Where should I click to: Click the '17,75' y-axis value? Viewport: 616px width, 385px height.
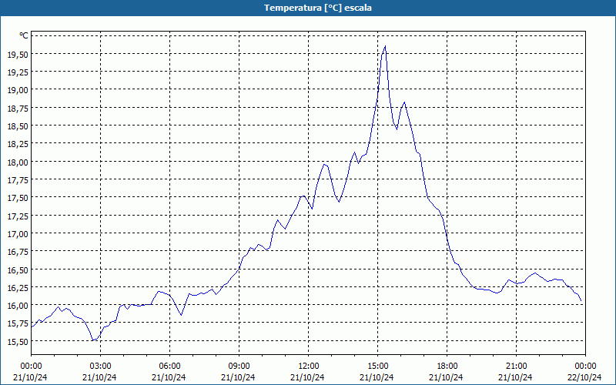pos(18,179)
